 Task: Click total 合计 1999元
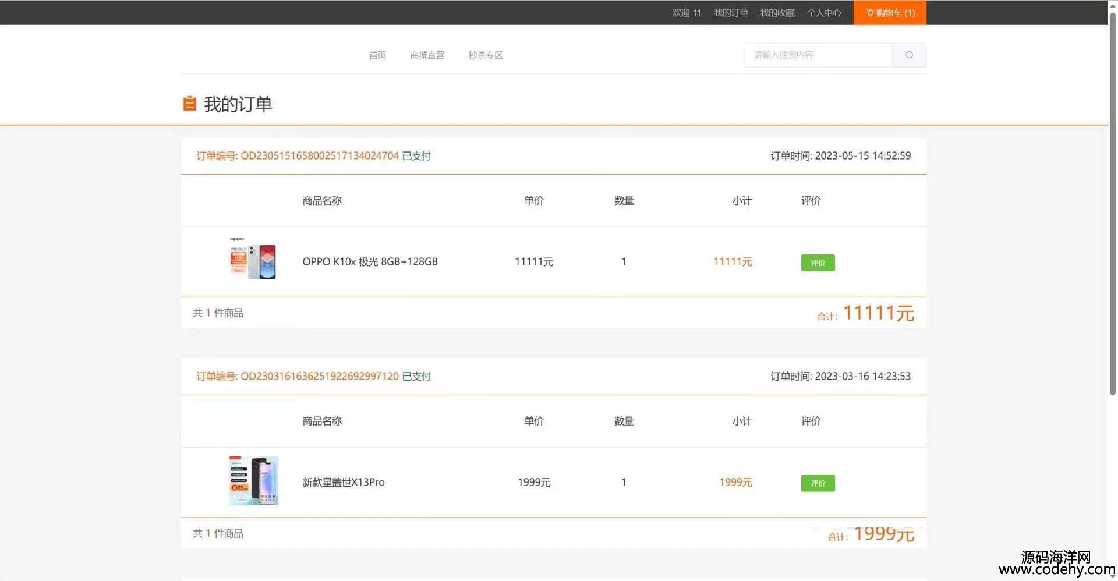pyautogui.click(x=871, y=533)
